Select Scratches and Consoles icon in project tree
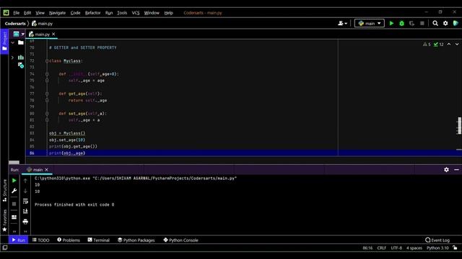 coord(21,65)
